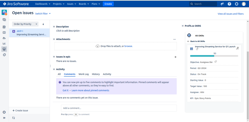The width and height of the screenshot is (249, 122).
Task: Open the board icon in sidebar
Action: pos(4,32)
